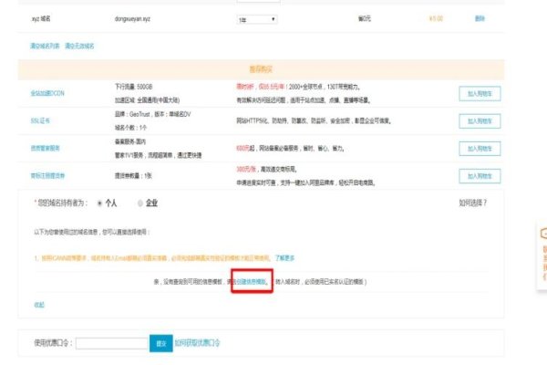Click the 如何选择? help link
Screen dimensions: 547x365
[x=472, y=203]
